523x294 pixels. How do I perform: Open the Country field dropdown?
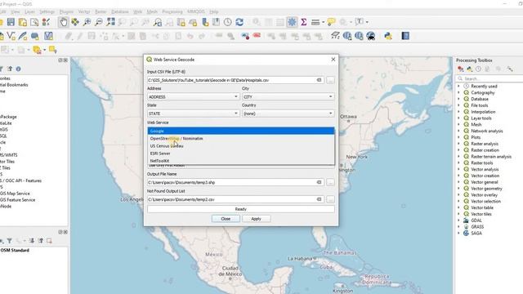click(x=288, y=114)
